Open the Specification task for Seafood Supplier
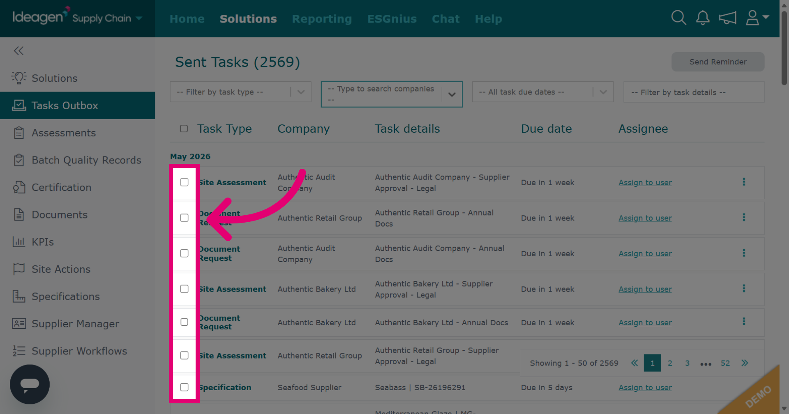This screenshot has height=414, width=789. click(225, 387)
